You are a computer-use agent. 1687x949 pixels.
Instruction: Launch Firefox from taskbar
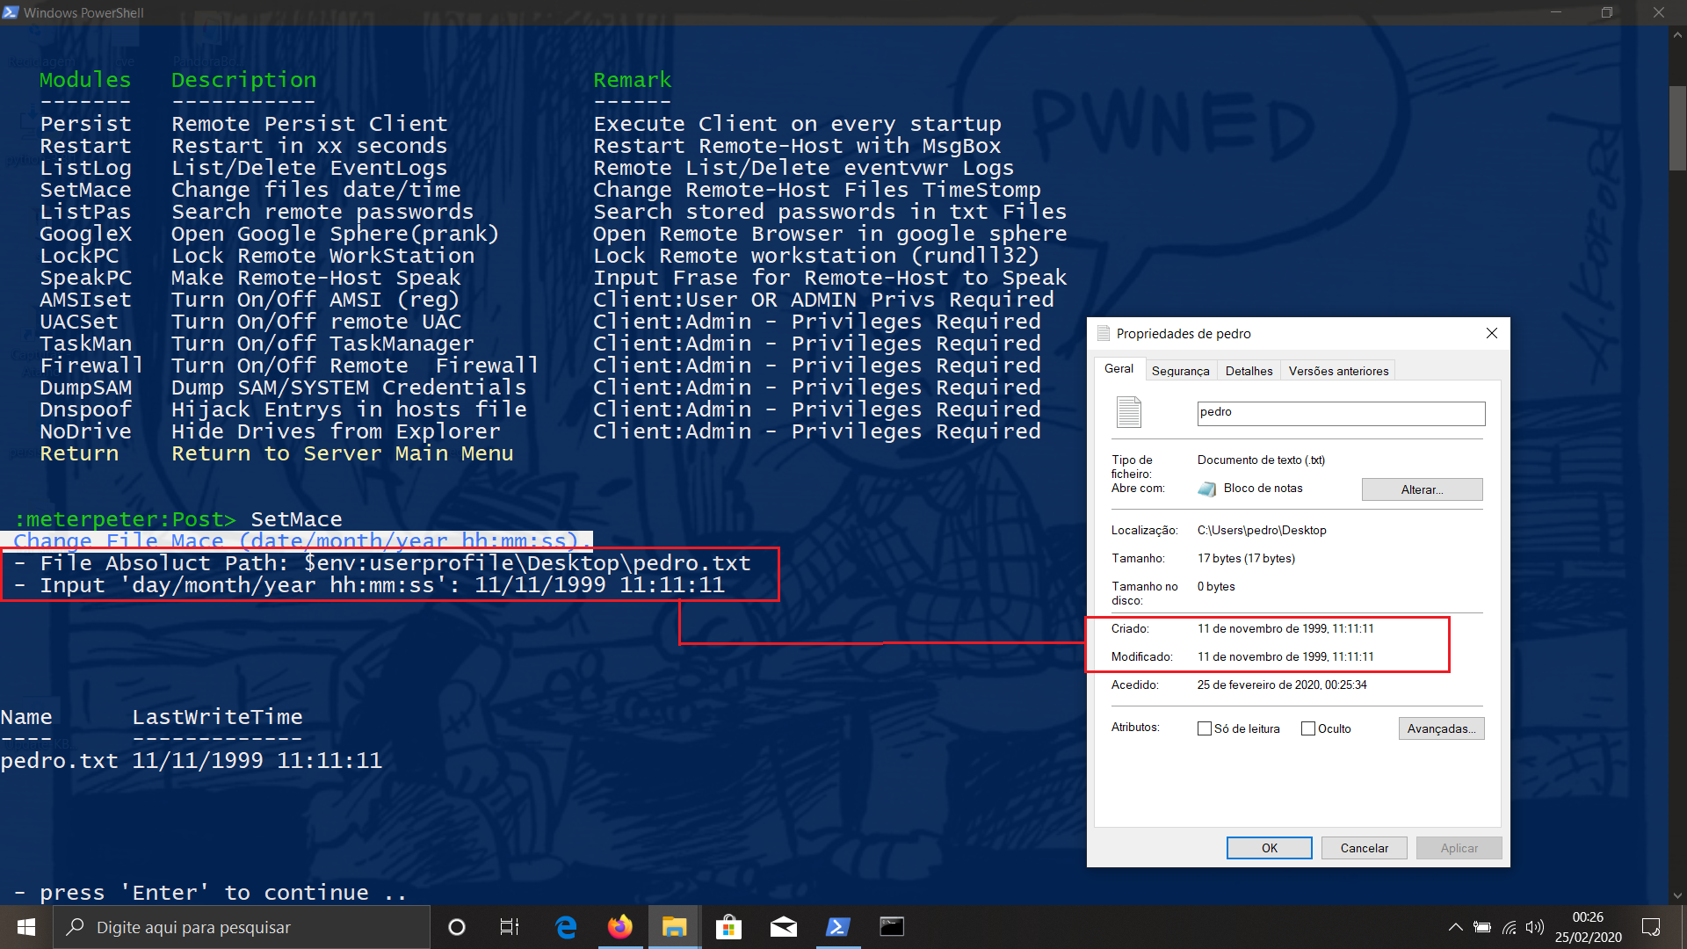pyautogui.click(x=620, y=927)
